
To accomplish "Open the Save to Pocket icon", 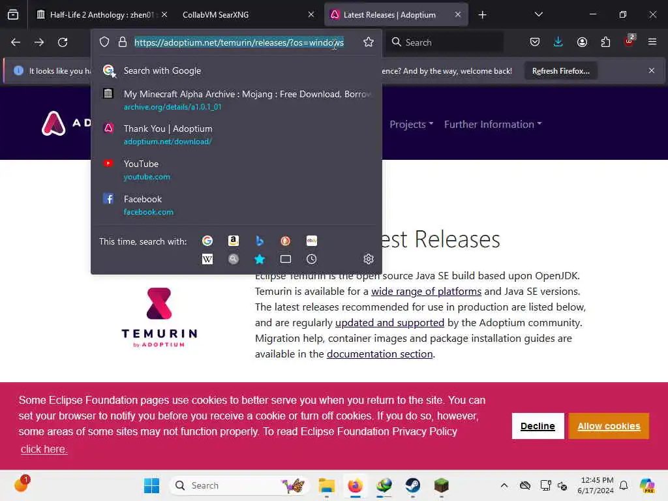I will point(535,42).
